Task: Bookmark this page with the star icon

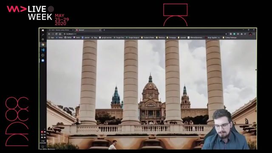Action: tap(226, 34)
